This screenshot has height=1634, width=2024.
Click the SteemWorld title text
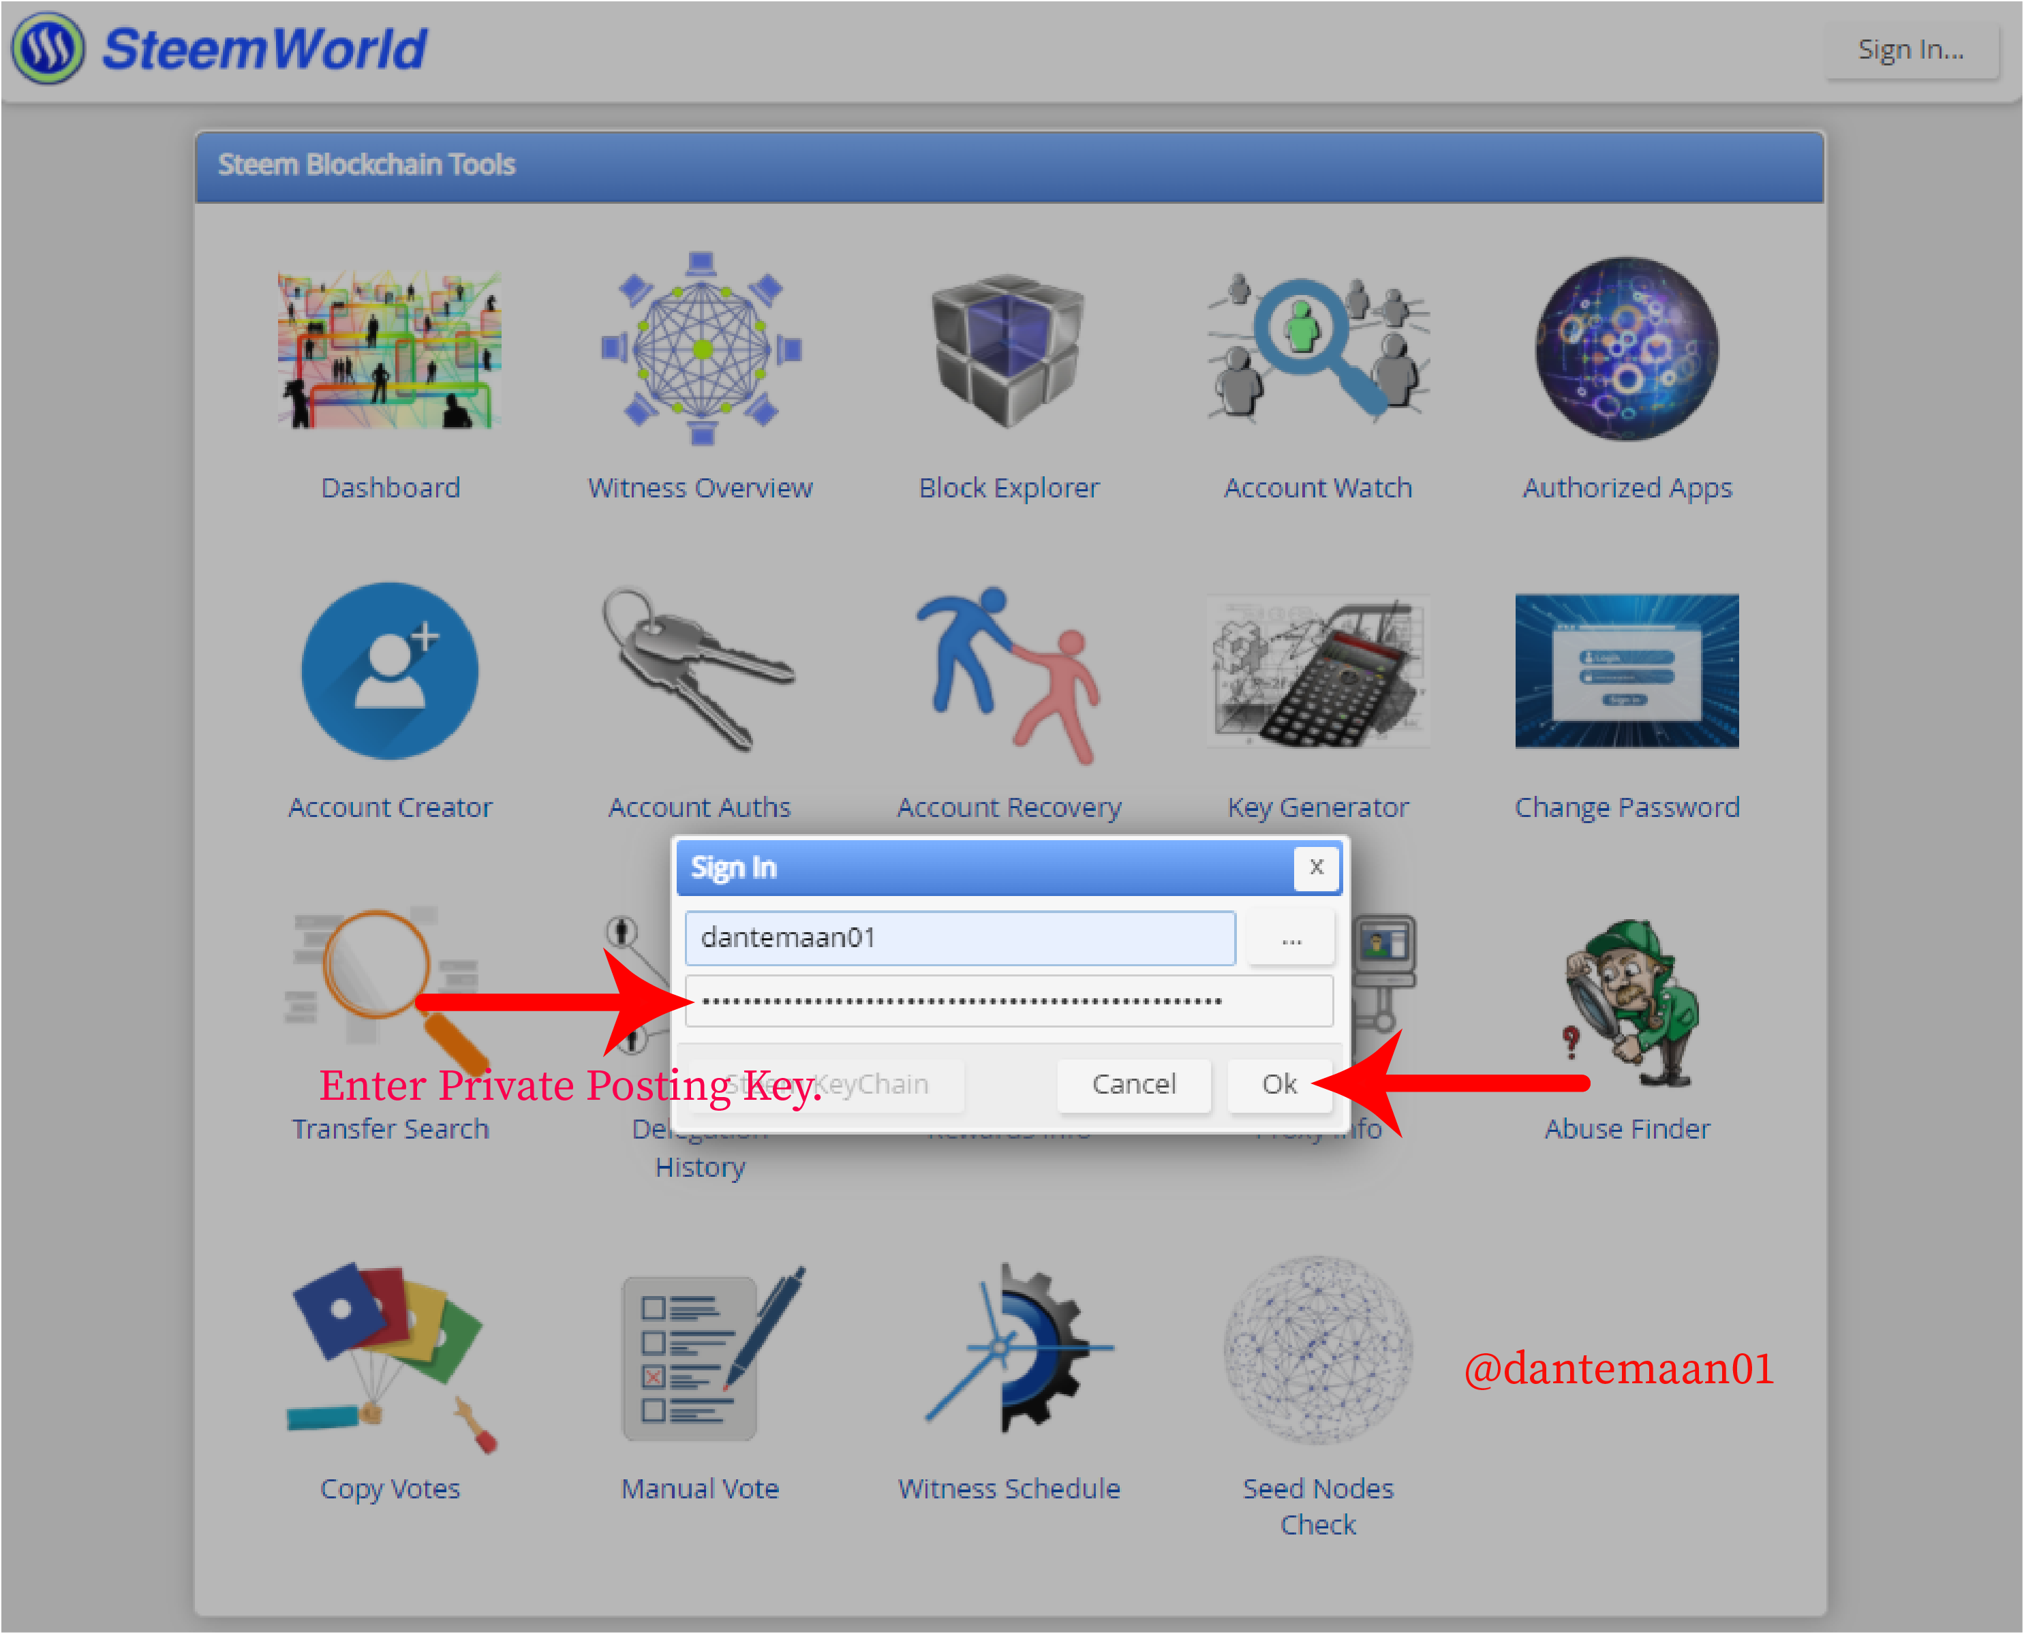pyautogui.click(x=264, y=49)
